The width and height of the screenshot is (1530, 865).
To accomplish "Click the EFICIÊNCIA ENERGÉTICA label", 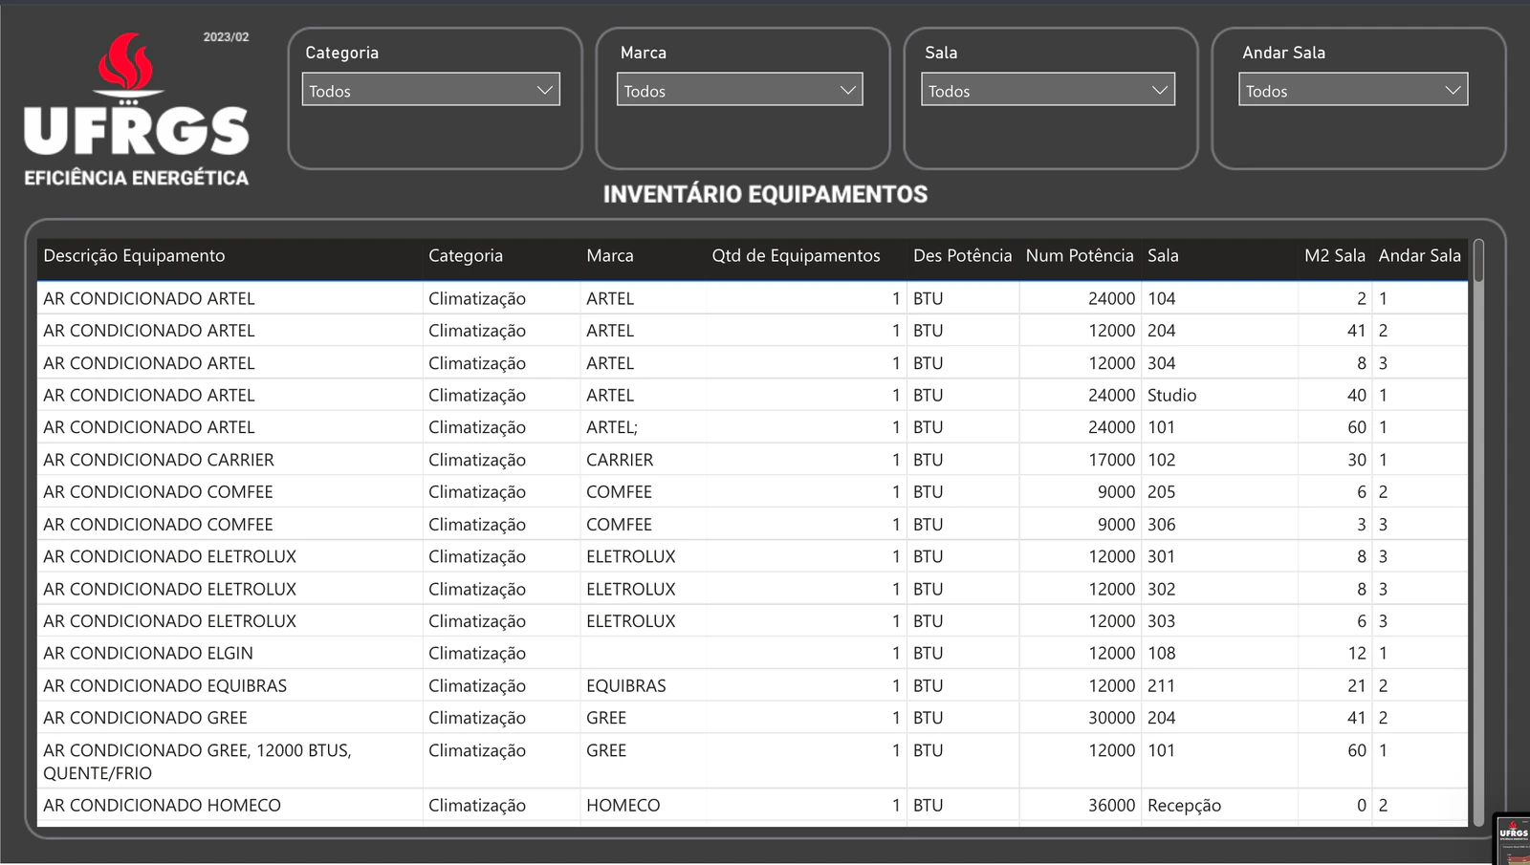I will pos(136,178).
